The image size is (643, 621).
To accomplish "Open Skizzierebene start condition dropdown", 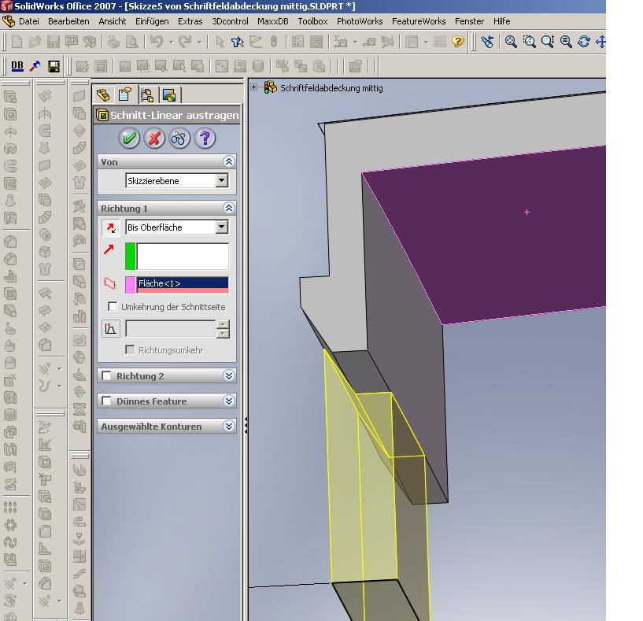I will point(221,180).
